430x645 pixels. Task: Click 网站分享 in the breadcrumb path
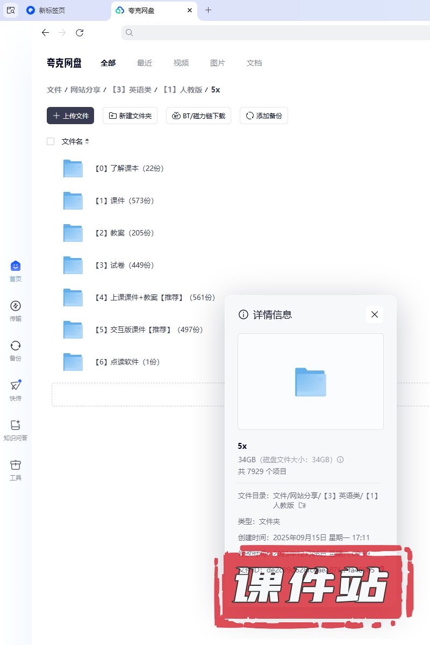click(x=85, y=90)
